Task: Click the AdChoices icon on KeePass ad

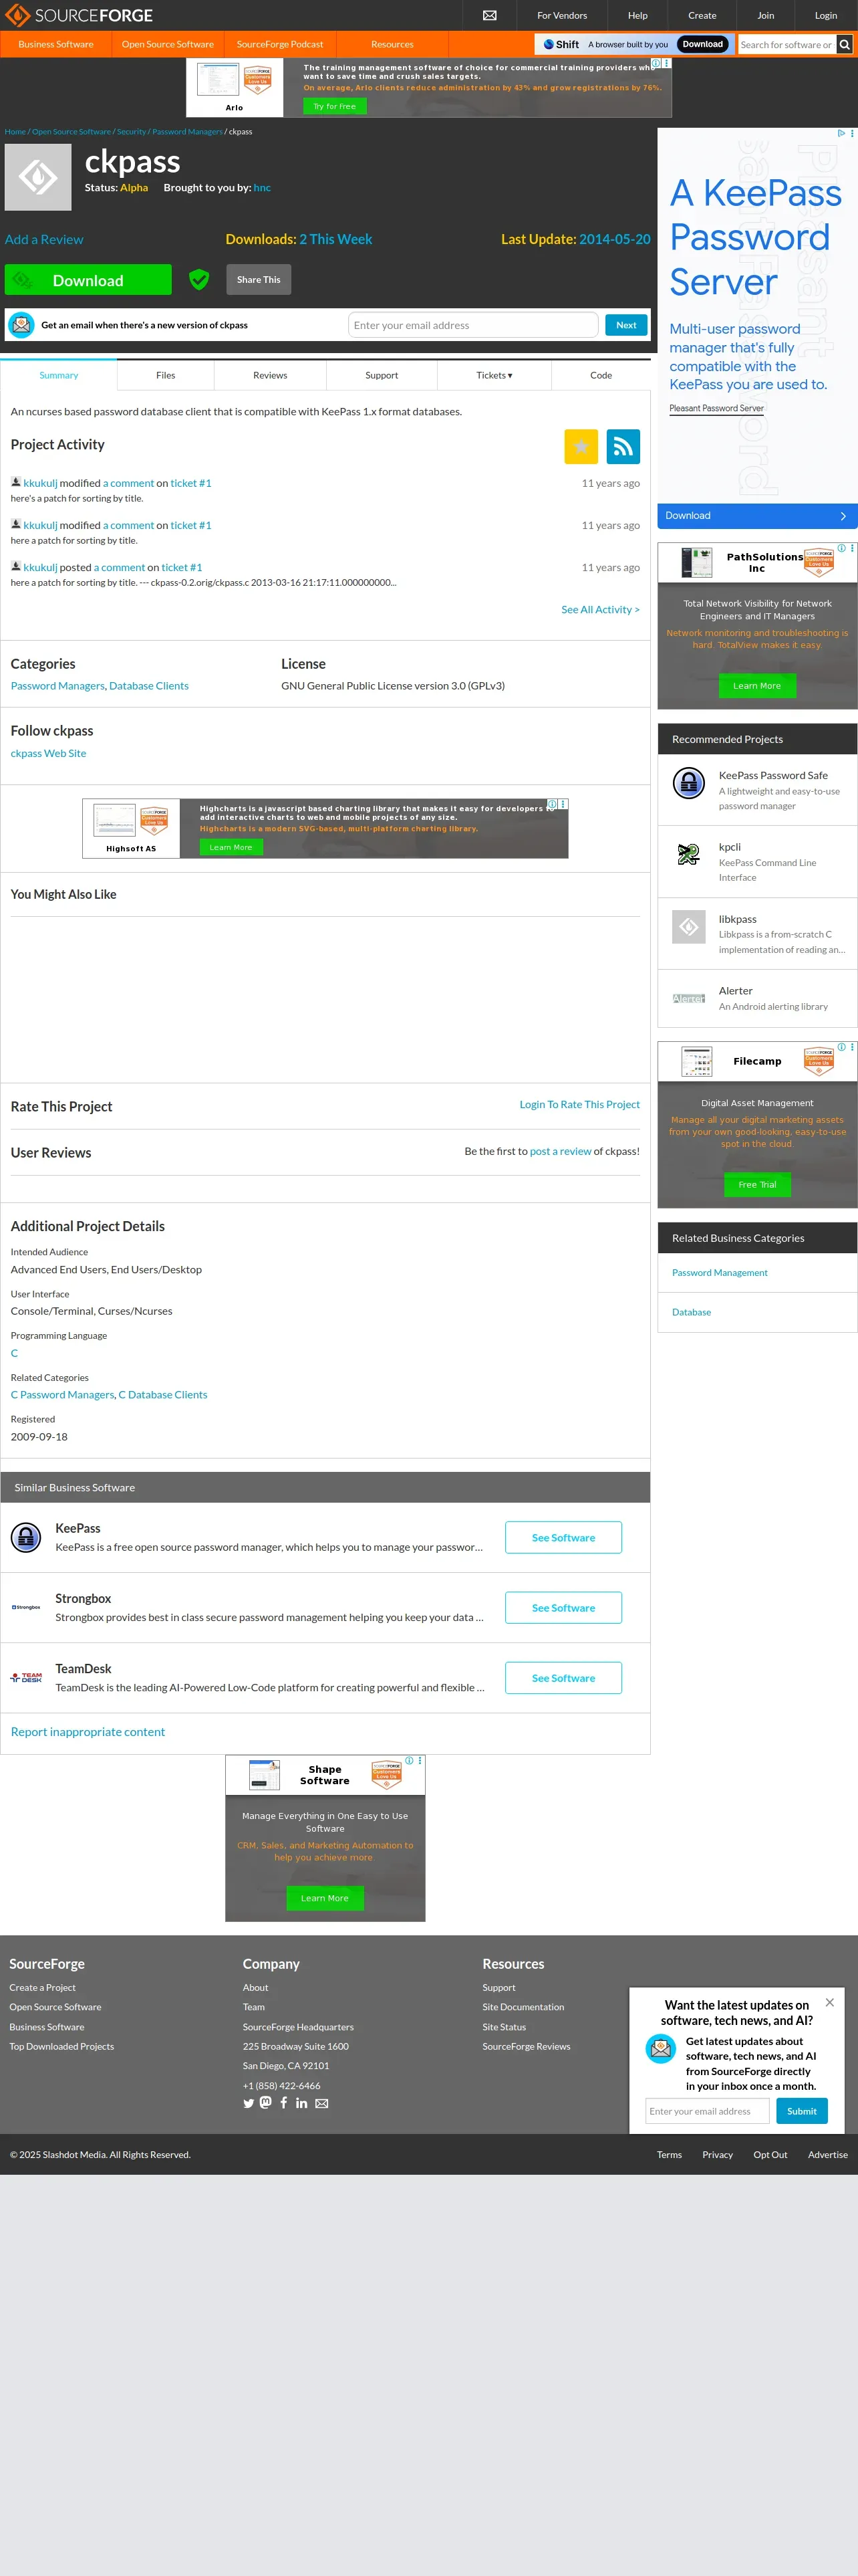Action: [x=841, y=133]
